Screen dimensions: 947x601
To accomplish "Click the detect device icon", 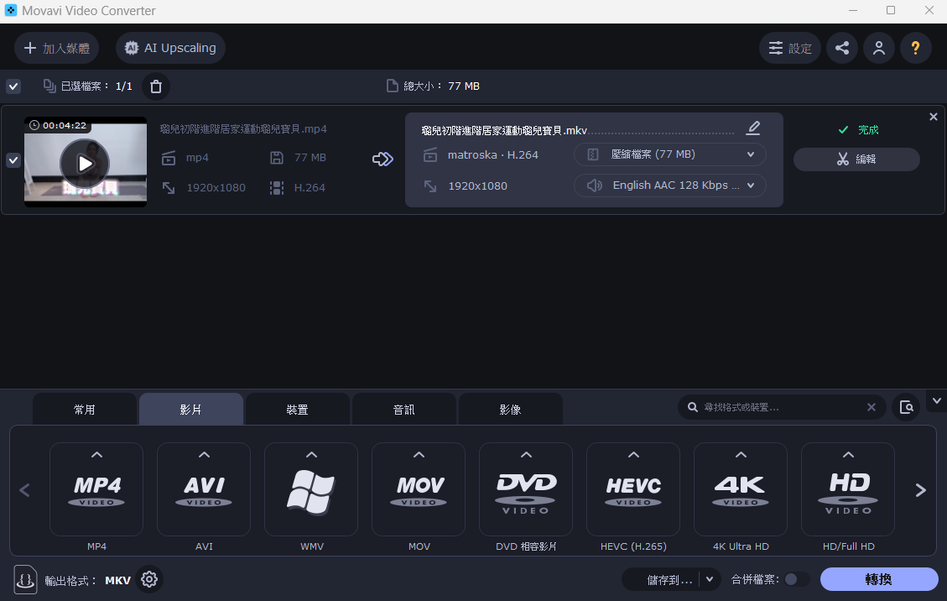I will point(906,407).
